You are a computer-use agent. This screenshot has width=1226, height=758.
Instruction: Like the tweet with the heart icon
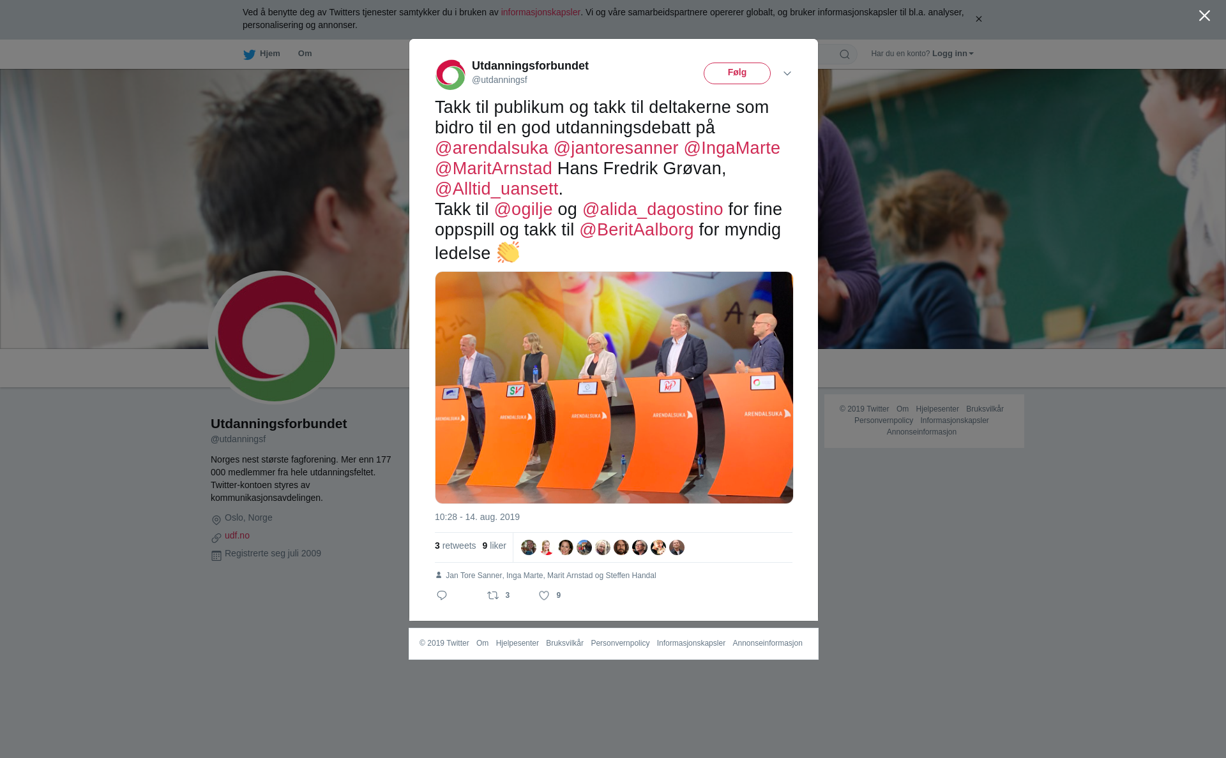[x=544, y=595]
